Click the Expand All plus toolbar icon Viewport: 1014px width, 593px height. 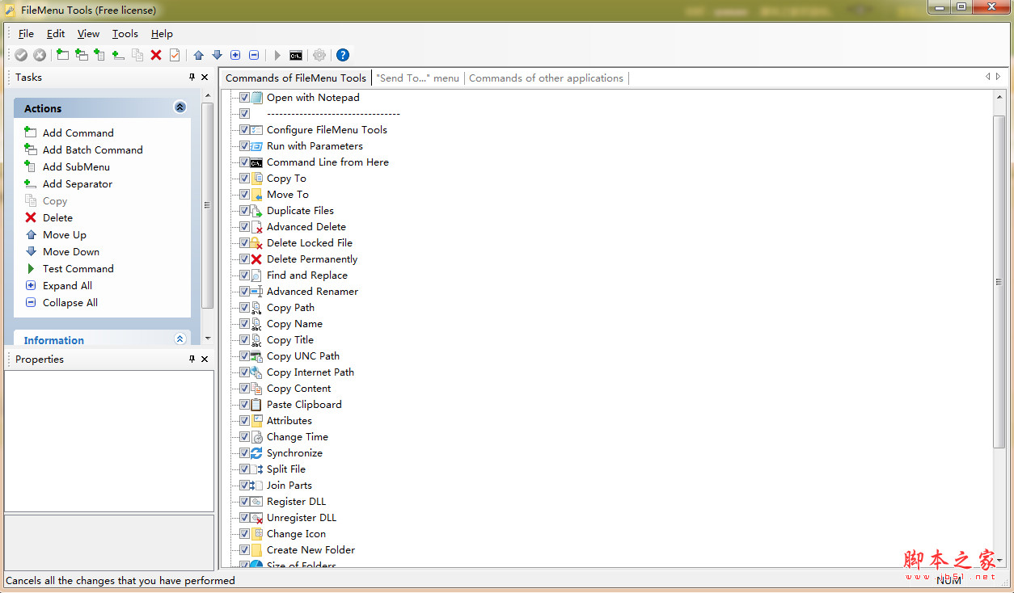pos(235,55)
